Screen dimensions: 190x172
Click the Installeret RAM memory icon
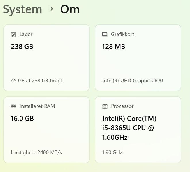(x=14, y=106)
